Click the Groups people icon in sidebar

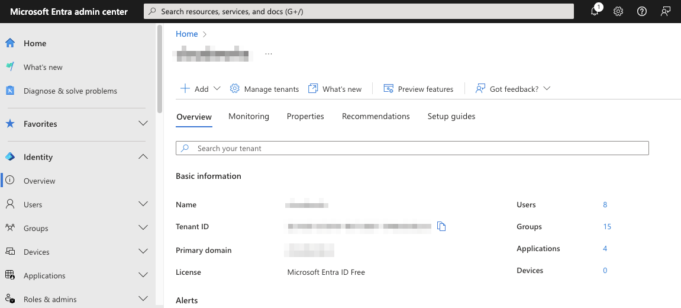pyautogui.click(x=10, y=227)
